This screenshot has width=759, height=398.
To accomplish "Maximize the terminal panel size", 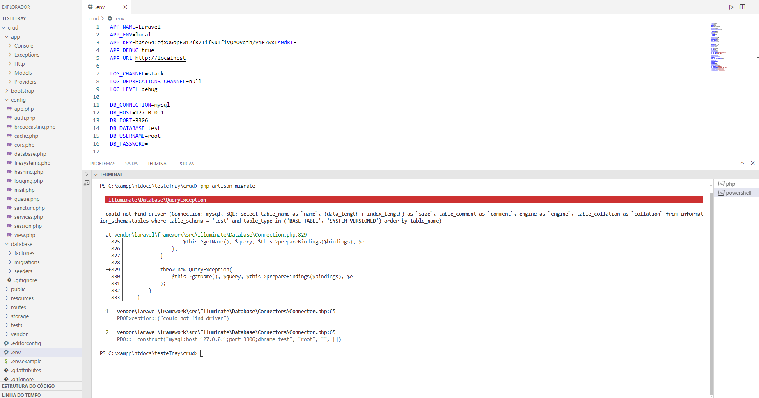I will (x=742, y=163).
